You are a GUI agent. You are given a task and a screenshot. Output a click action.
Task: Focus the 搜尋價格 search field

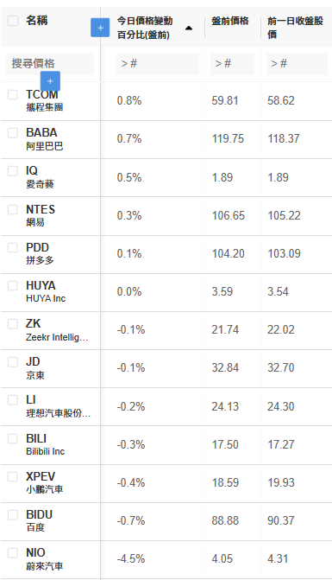50,64
